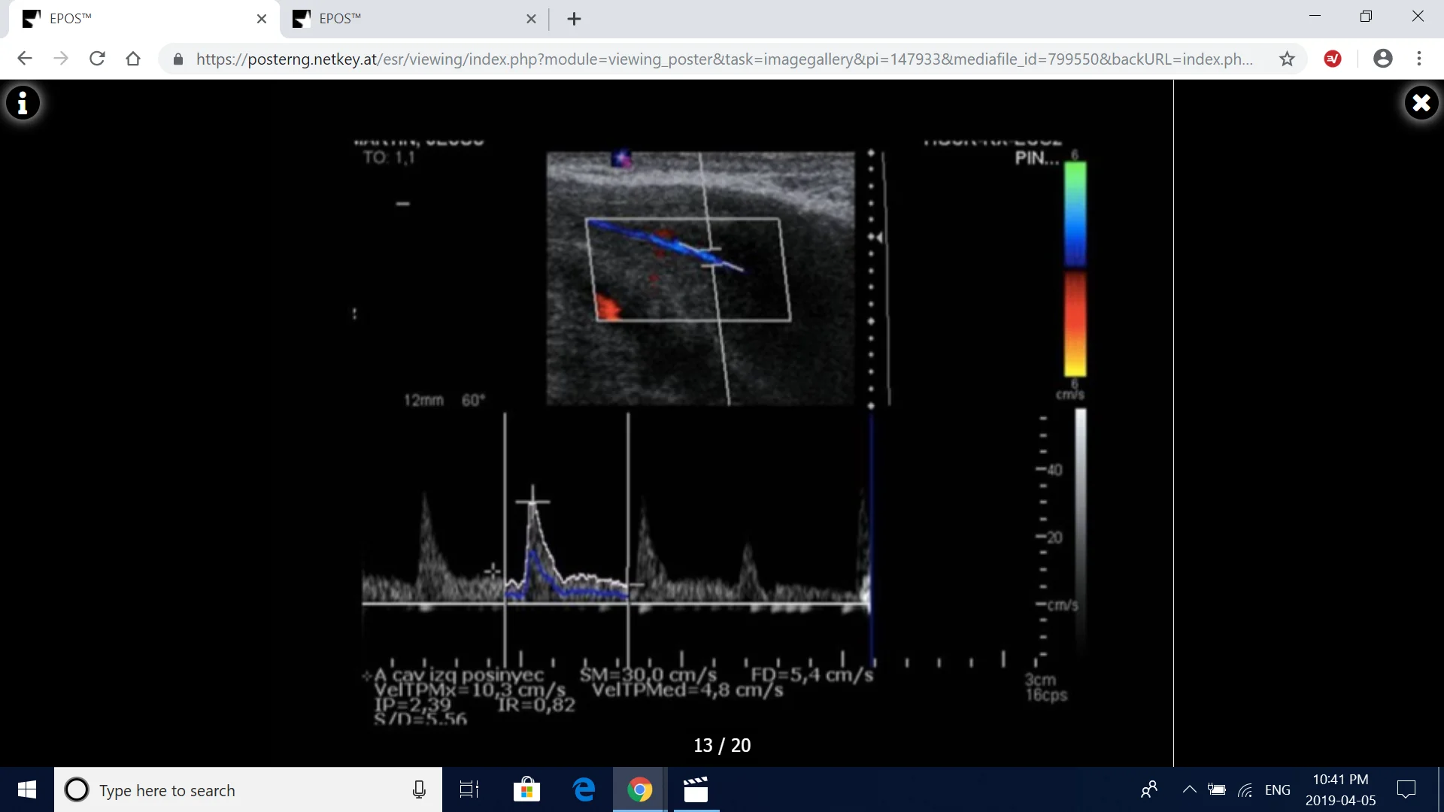1444x812 pixels.
Task: Launch Microsoft Store from taskbar
Action: (526, 789)
